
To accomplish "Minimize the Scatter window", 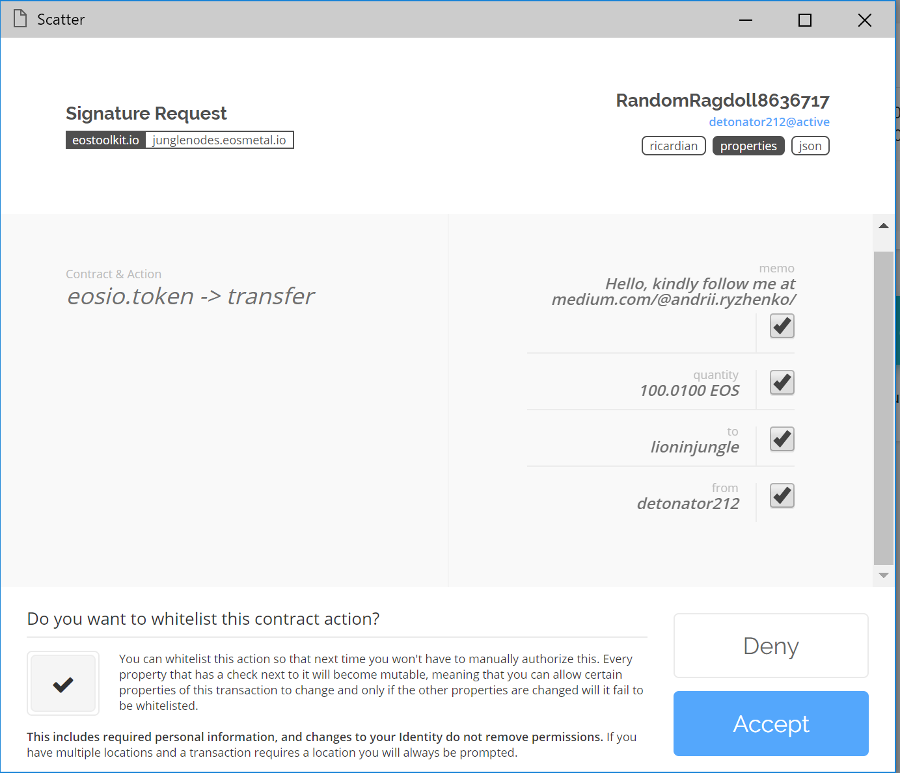I will click(x=746, y=20).
